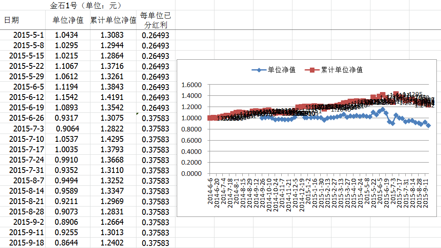Select the leftmost red square data point
Image resolution: width=441 pixels, height=248 pixels.
point(210,118)
